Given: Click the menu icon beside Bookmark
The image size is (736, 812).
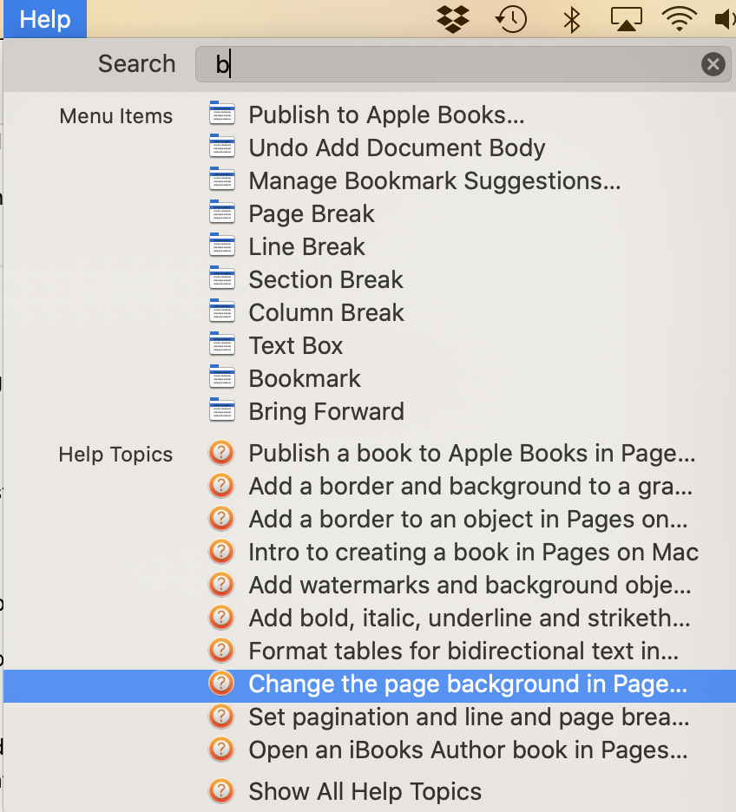Looking at the screenshot, I should [222, 377].
